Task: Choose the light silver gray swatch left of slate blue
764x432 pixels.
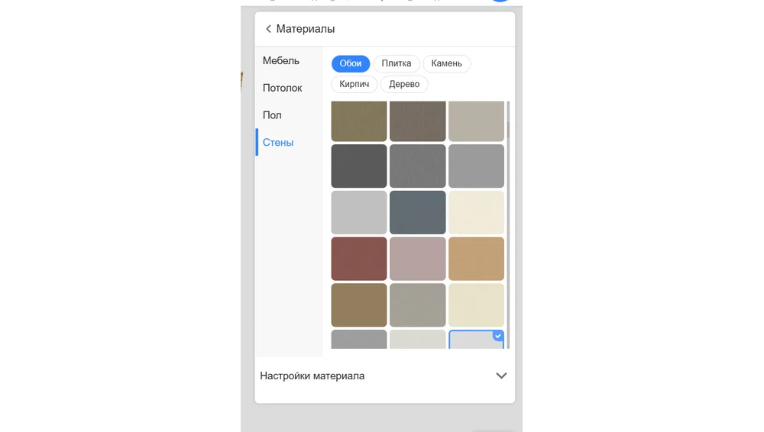Action: (x=359, y=212)
